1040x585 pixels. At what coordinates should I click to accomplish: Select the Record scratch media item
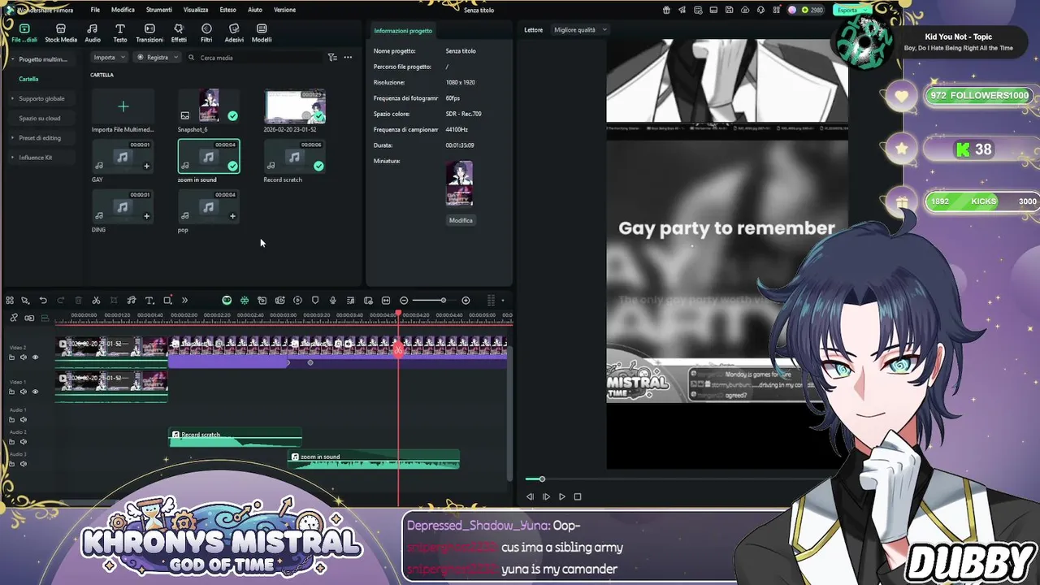click(x=294, y=156)
